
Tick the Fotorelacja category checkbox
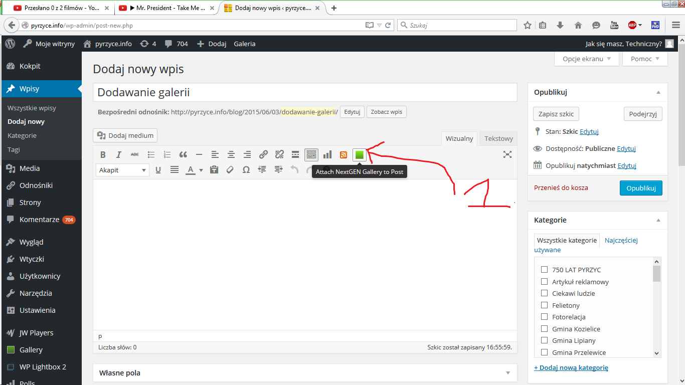(544, 317)
